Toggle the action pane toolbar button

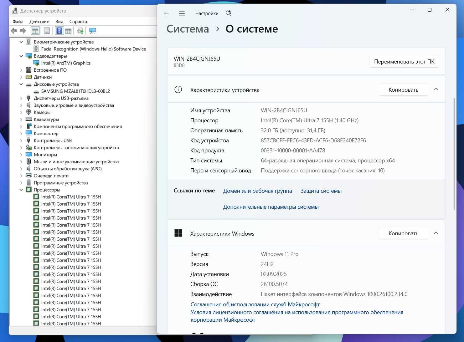[x=68, y=31]
